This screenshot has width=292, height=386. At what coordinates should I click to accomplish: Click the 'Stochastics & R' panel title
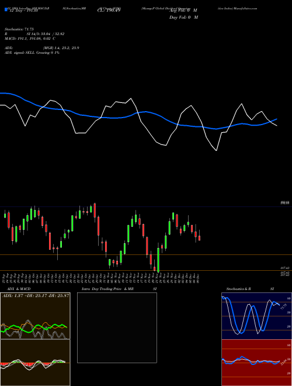tap(238, 289)
